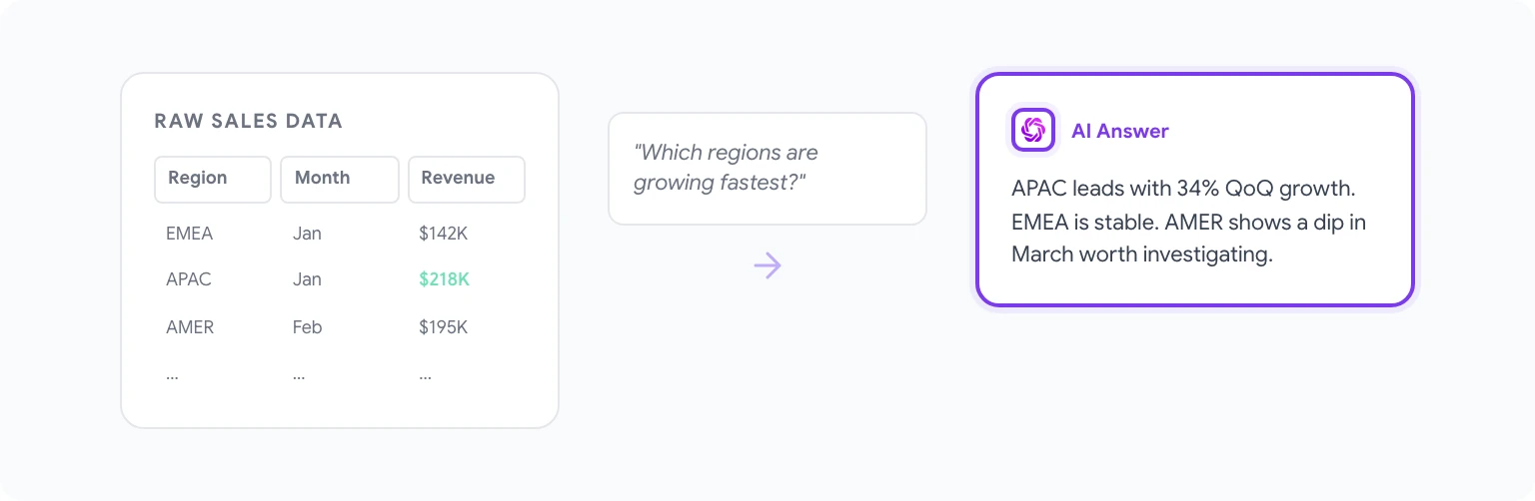Image resolution: width=1535 pixels, height=501 pixels.
Task: Click the RAW SALES DATA heading
Action: [248, 122]
